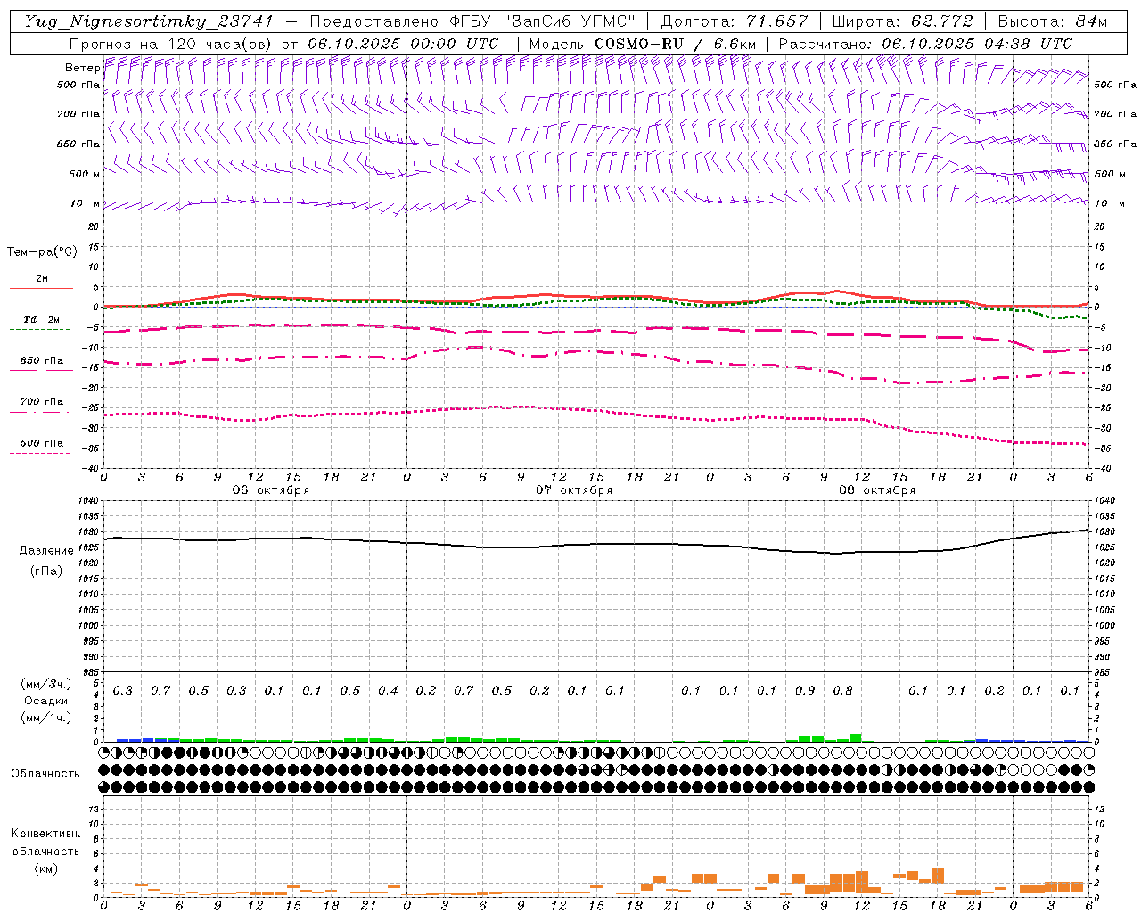Click the 1040 value on left pressure axis
This screenshot has height=913, width=1141.
point(90,502)
